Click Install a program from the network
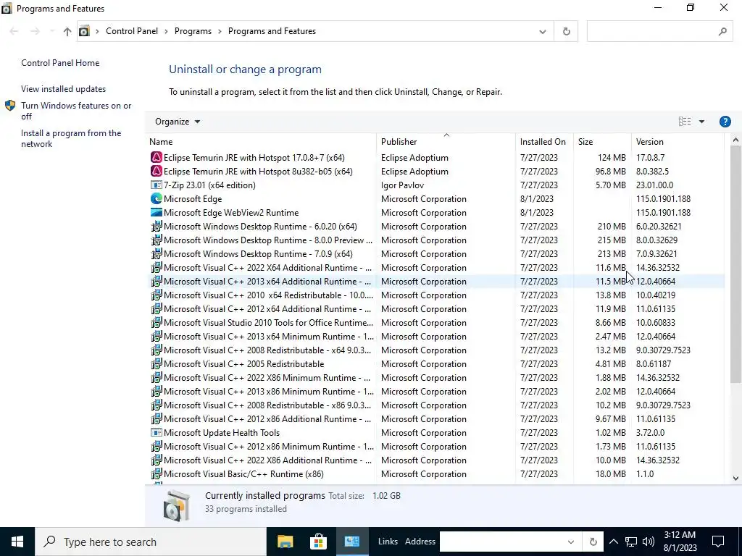742x556 pixels. click(71, 138)
